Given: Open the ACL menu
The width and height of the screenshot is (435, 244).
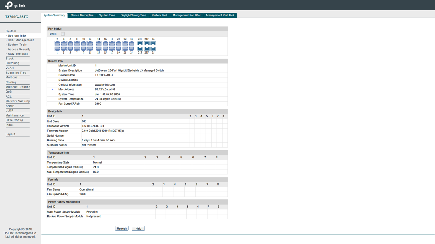Looking at the screenshot, I should [9, 96].
